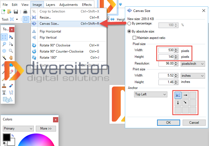Select the Move Selection tool
The width and height of the screenshot is (209, 146).
(x=11, y=44)
